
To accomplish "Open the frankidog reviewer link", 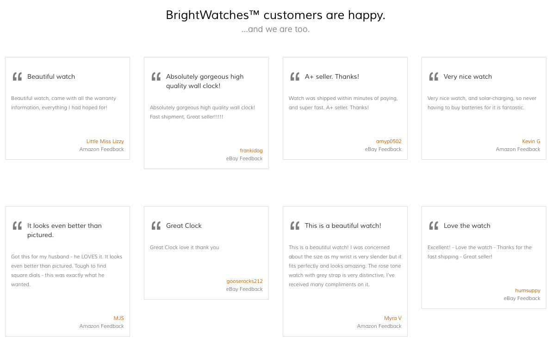I will [x=251, y=151].
